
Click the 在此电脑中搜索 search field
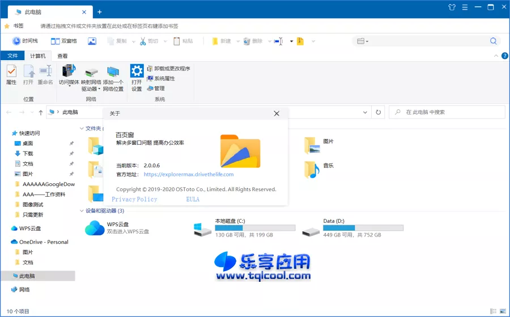coord(447,112)
